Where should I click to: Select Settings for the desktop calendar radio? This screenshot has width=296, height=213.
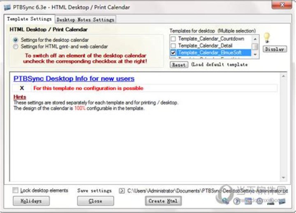[16, 40]
